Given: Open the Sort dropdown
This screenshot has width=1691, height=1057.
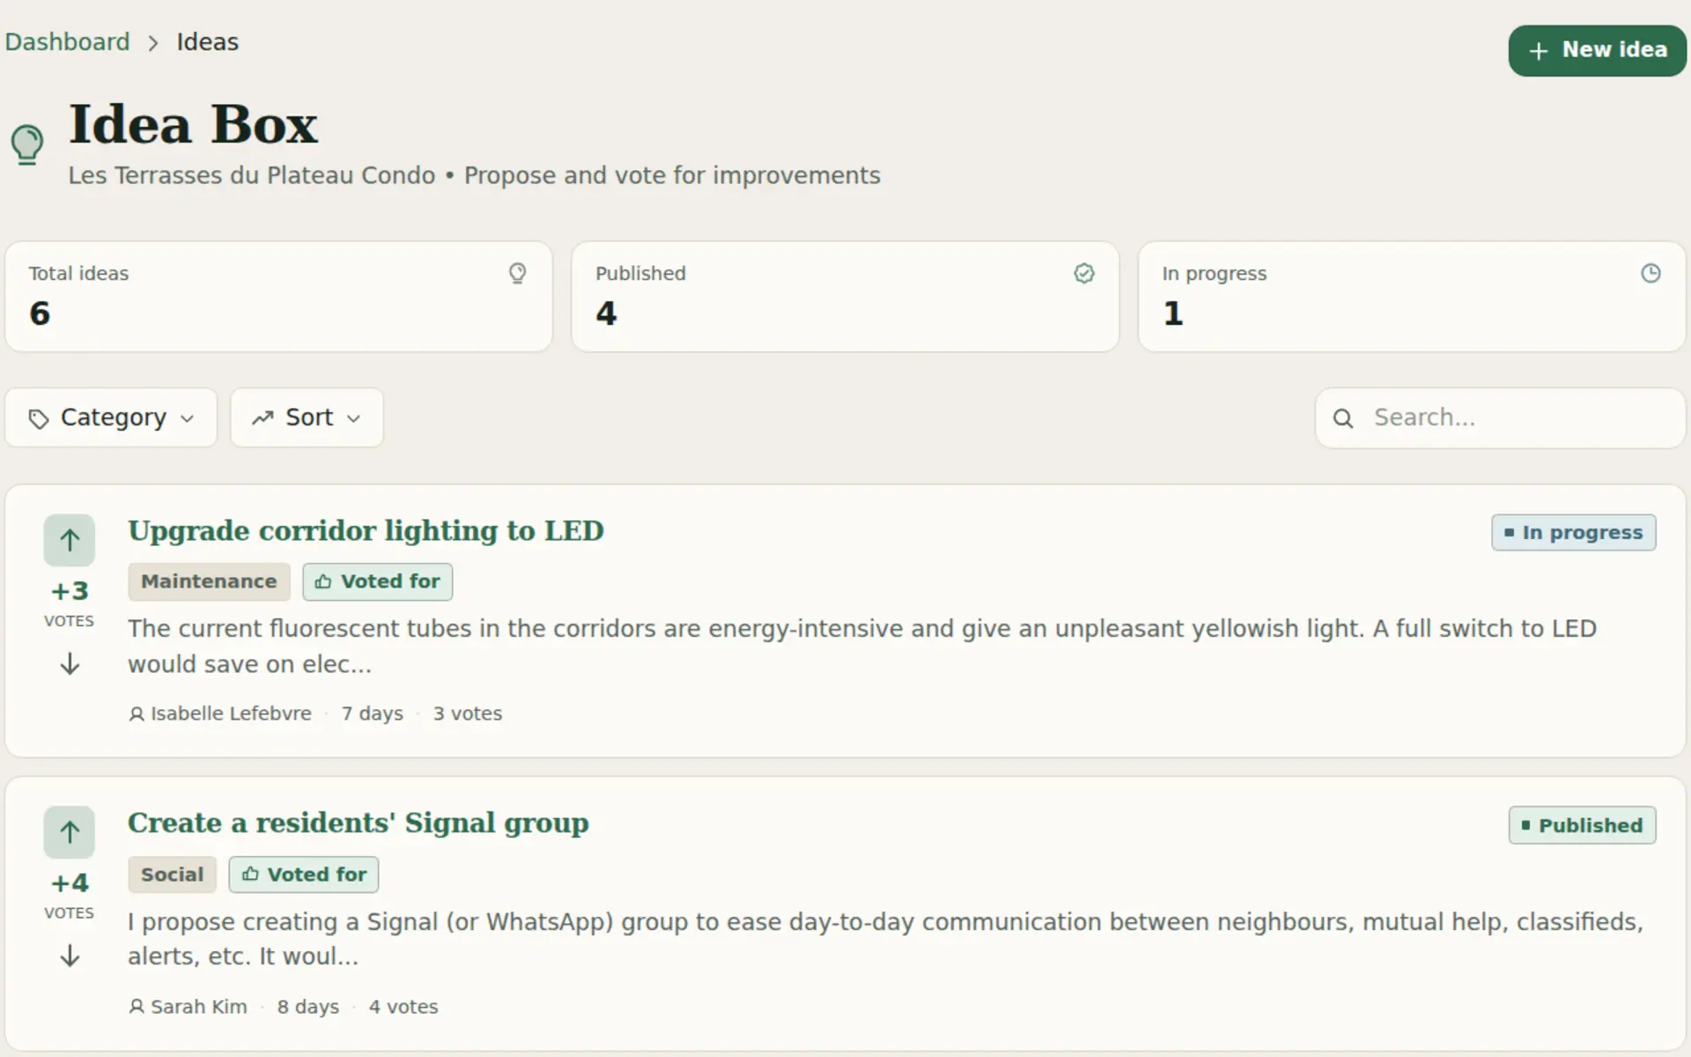Looking at the screenshot, I should [x=306, y=418].
